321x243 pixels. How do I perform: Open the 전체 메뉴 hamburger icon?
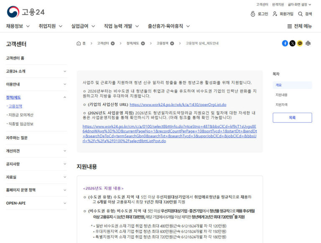[x=290, y=26]
